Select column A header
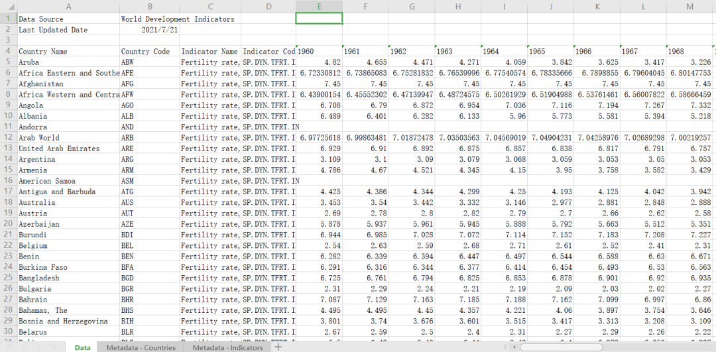 (68, 6)
